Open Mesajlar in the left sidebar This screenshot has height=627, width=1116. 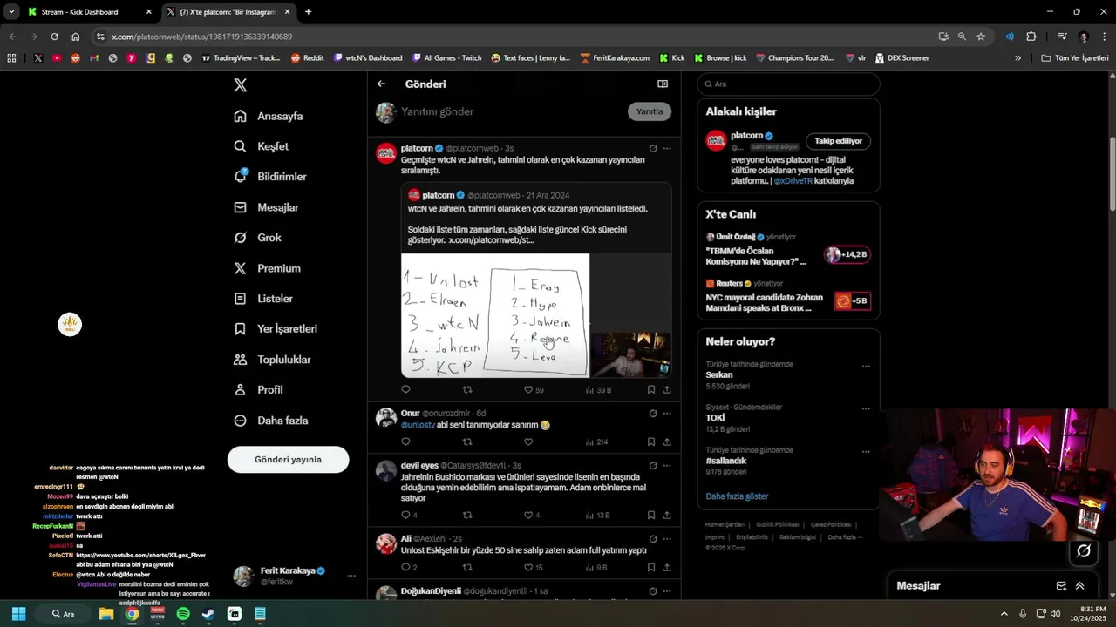click(266, 207)
